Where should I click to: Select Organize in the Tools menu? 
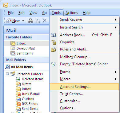[84, 42]
